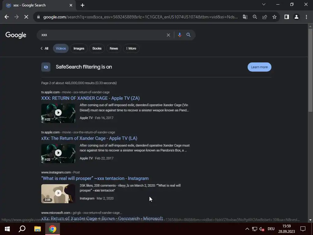Open 'xXx: The Return of Xander Cage - Apple TV (LA)'
Viewport: 313px width, 235px height.
click(89, 138)
